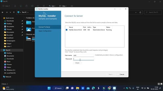Open Task View on the taskbar
Viewport: 163px width, 91px height.
click(67, 88)
